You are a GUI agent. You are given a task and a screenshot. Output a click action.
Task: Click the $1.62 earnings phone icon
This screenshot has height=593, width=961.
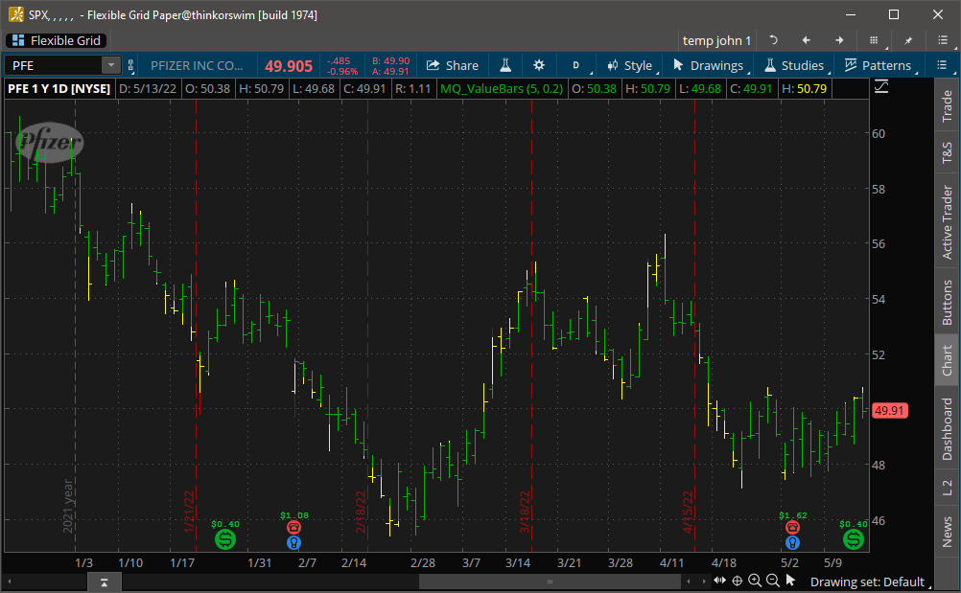point(792,528)
